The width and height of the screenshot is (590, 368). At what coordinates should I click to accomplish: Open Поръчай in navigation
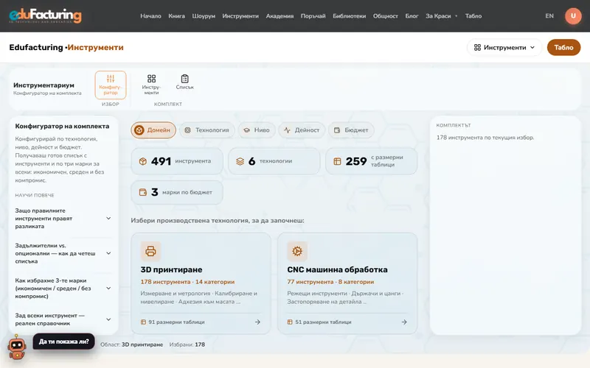point(313,15)
